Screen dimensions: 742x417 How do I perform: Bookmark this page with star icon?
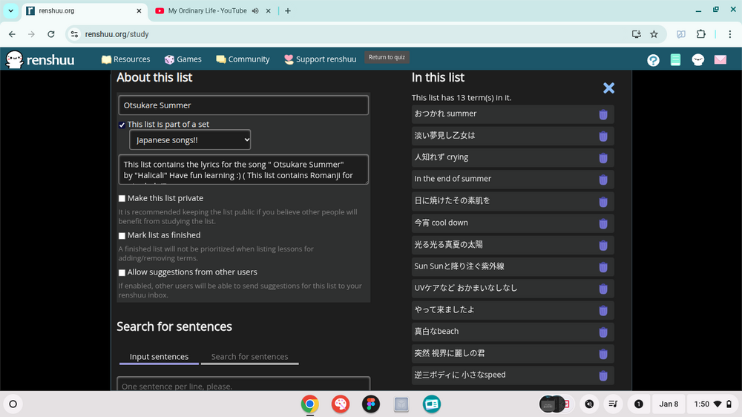coord(654,34)
